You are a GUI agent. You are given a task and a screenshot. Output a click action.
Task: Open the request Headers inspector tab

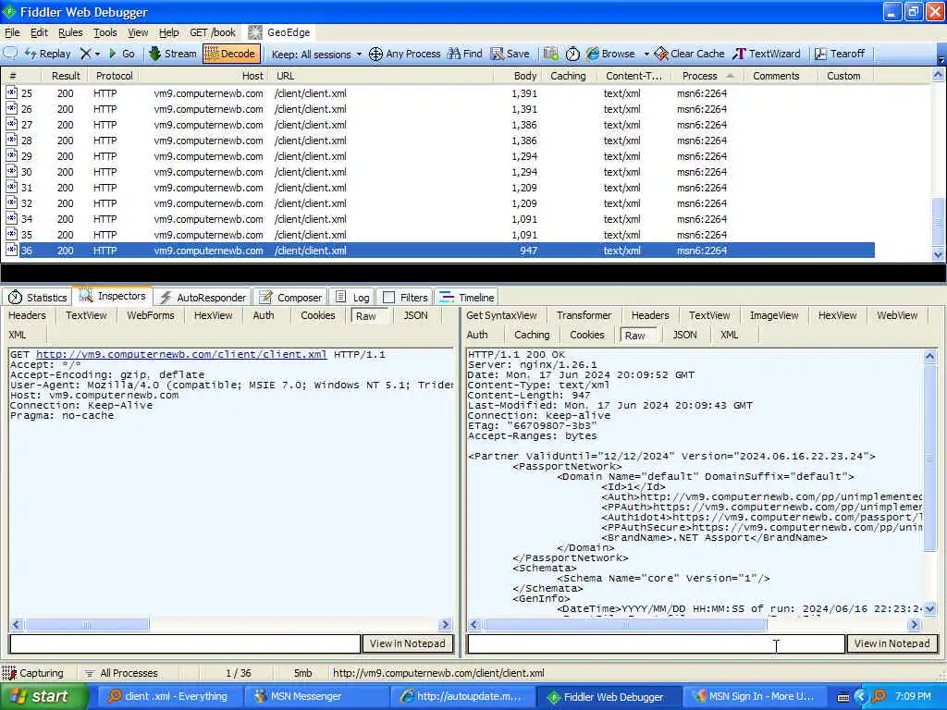[x=27, y=315]
